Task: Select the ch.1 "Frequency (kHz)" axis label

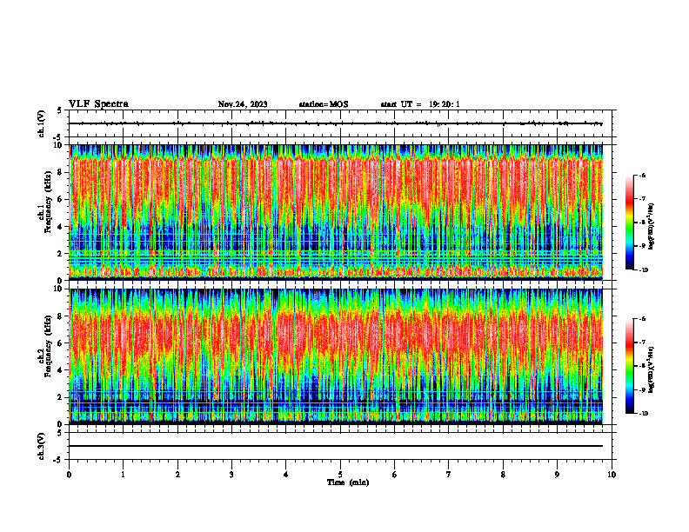Action: point(48,202)
